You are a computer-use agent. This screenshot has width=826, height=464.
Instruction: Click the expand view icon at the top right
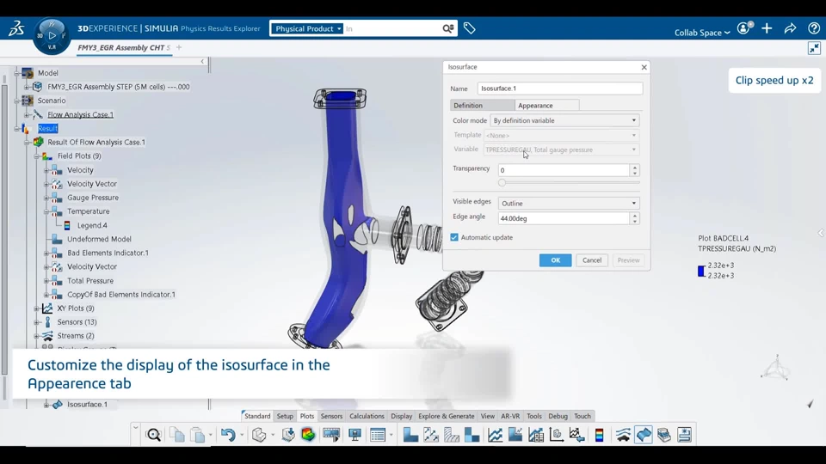click(x=815, y=48)
